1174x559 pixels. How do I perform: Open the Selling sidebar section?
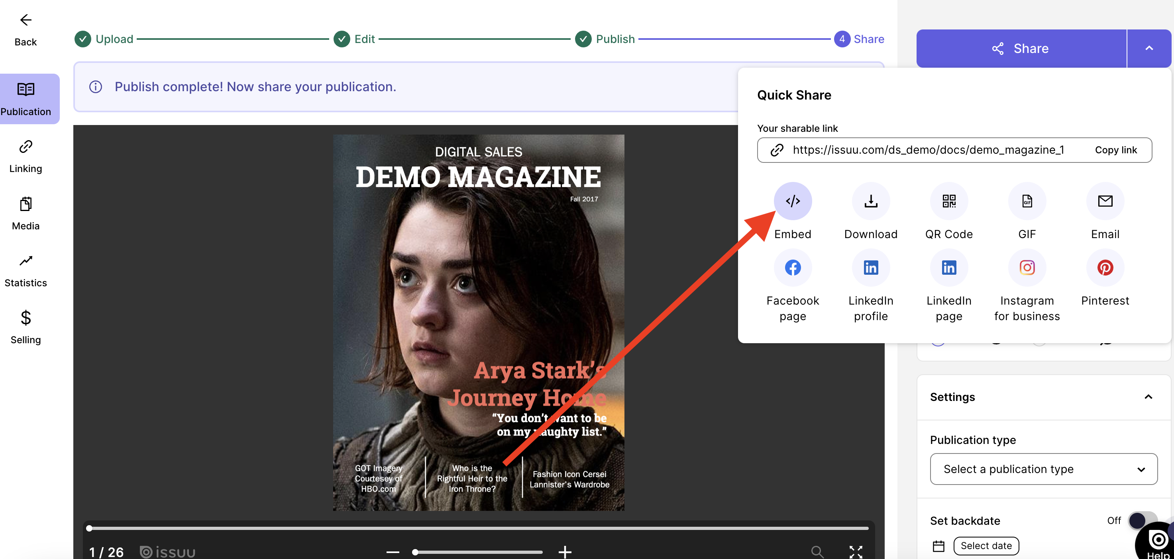(26, 327)
